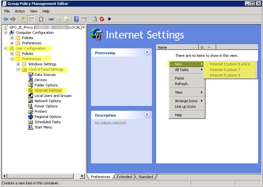Collapse the Processing panel chevron
This screenshot has height=187, width=263.
click(147, 52)
